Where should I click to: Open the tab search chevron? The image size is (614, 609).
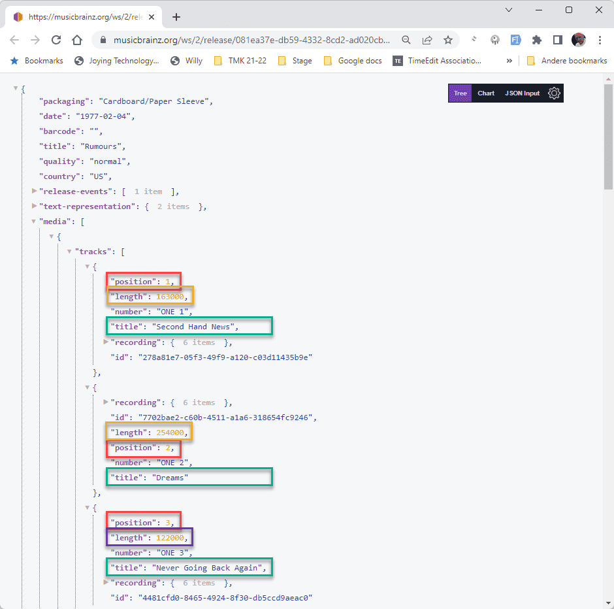pyautogui.click(x=509, y=10)
